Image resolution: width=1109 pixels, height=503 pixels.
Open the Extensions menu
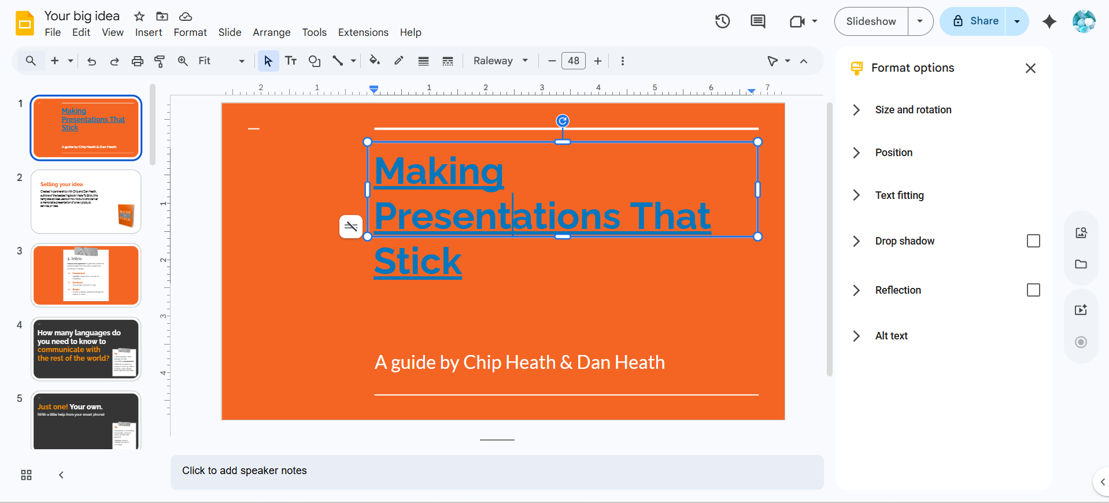point(363,32)
